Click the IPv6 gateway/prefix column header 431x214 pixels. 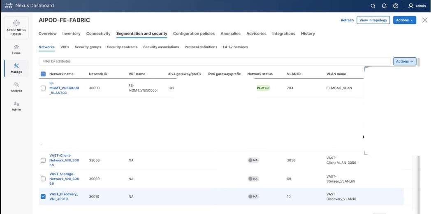point(224,74)
